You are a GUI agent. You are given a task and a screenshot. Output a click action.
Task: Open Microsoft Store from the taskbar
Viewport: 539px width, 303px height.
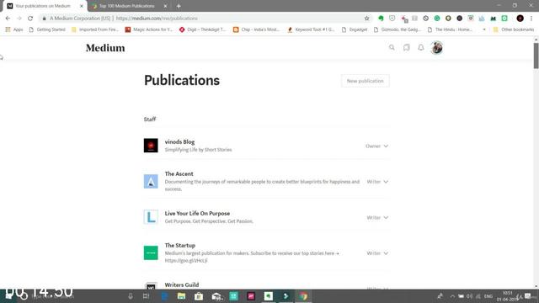199,296
